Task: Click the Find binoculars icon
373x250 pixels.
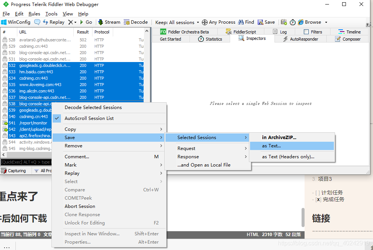Action: 241,22
